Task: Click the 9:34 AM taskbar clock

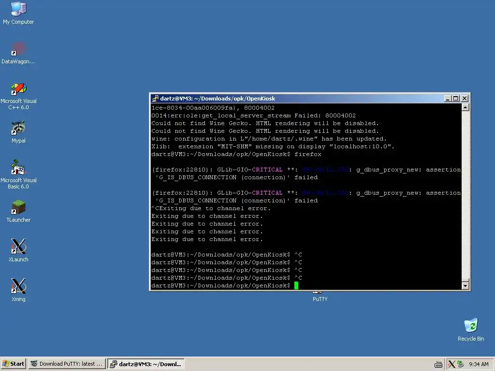Action: click(479, 364)
